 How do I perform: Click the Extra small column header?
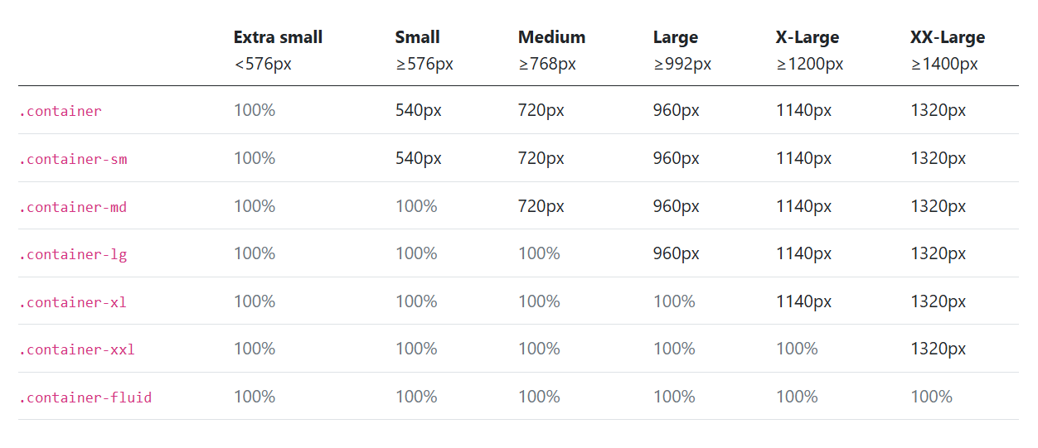coord(278,37)
